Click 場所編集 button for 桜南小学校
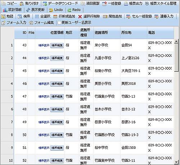The height and width of the screenshot is (165, 180). pyautogui.click(x=57, y=71)
